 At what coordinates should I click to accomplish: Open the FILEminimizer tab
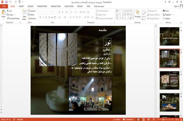pyautogui.click(x=99, y=6)
